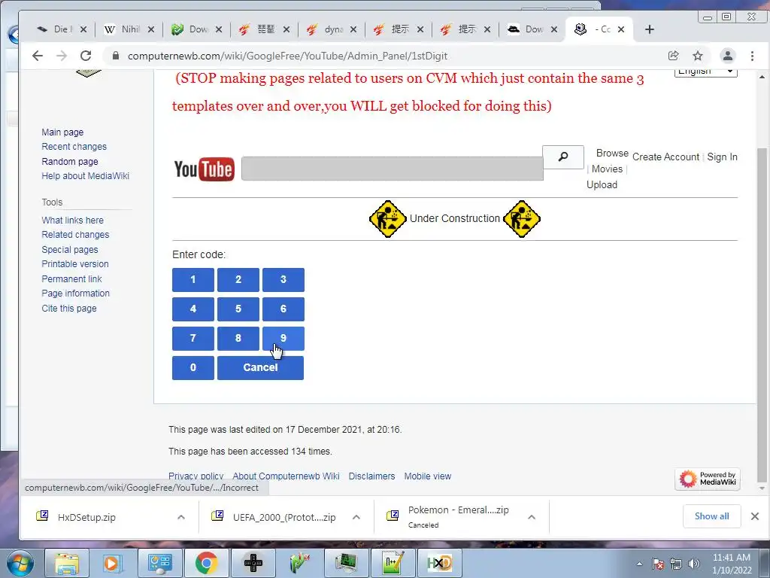Click the volume speaker tray icon
This screenshot has height=578, width=770.
tap(694, 564)
